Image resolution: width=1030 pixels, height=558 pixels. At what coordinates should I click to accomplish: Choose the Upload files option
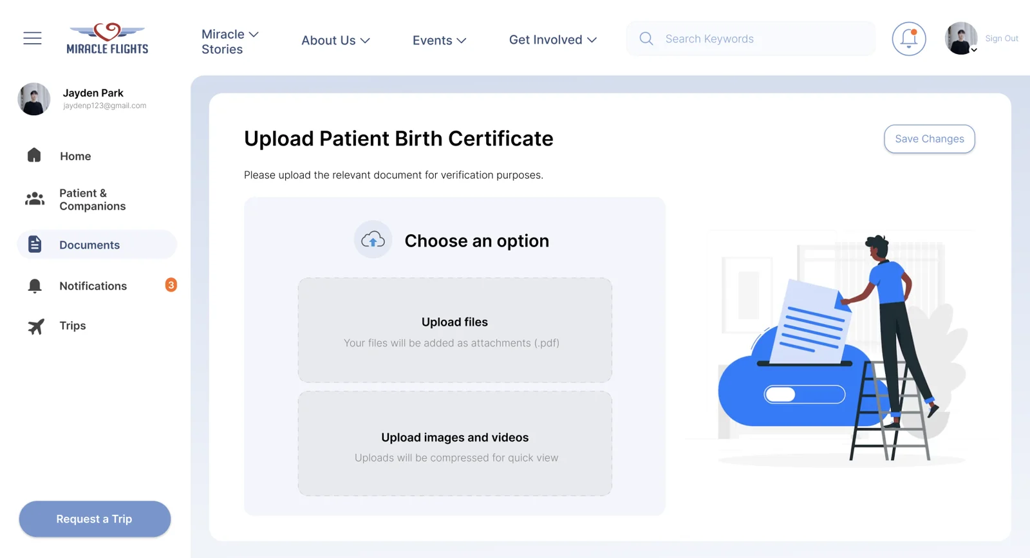pos(454,330)
